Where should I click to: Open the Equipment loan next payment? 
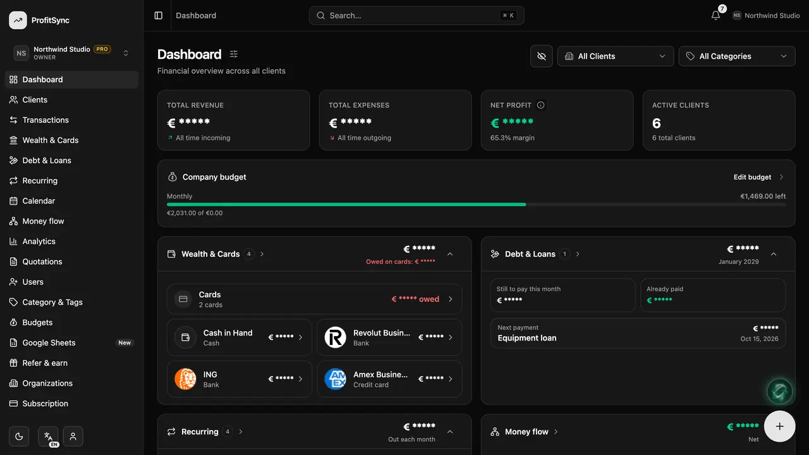click(x=638, y=333)
